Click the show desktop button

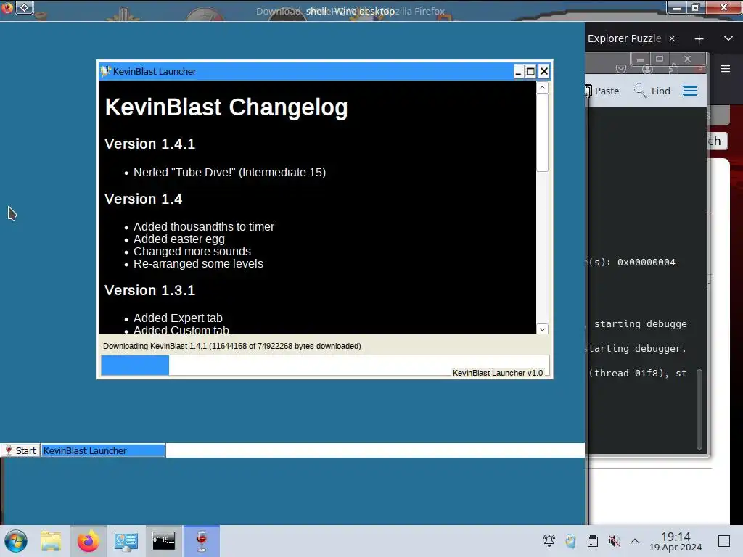point(724,541)
